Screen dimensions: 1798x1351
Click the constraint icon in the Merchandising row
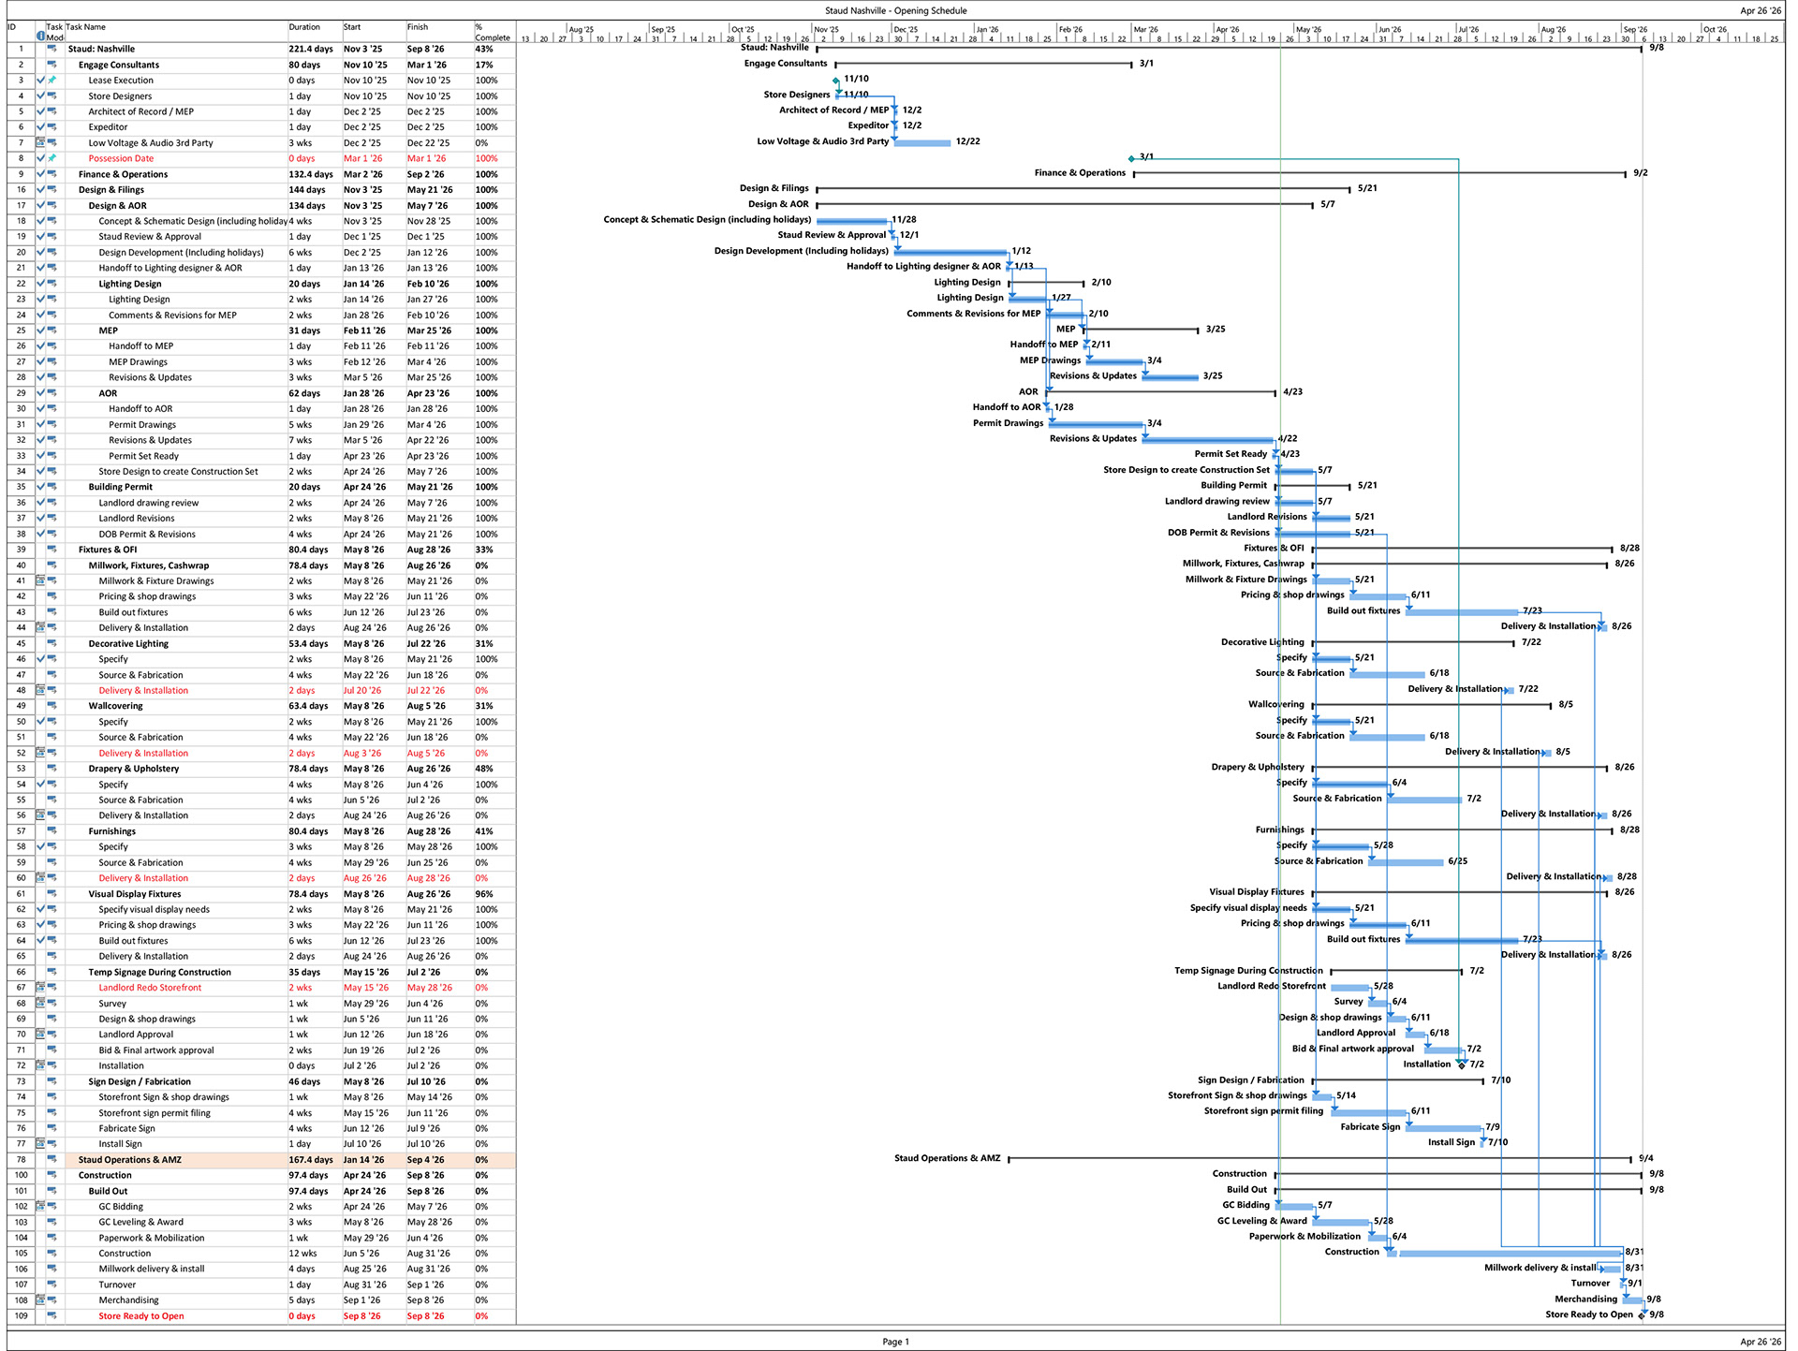(40, 1300)
